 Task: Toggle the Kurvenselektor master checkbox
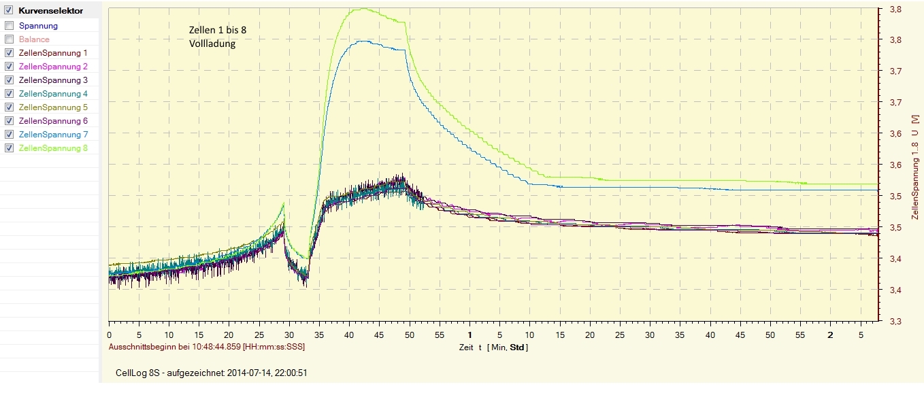9,11
